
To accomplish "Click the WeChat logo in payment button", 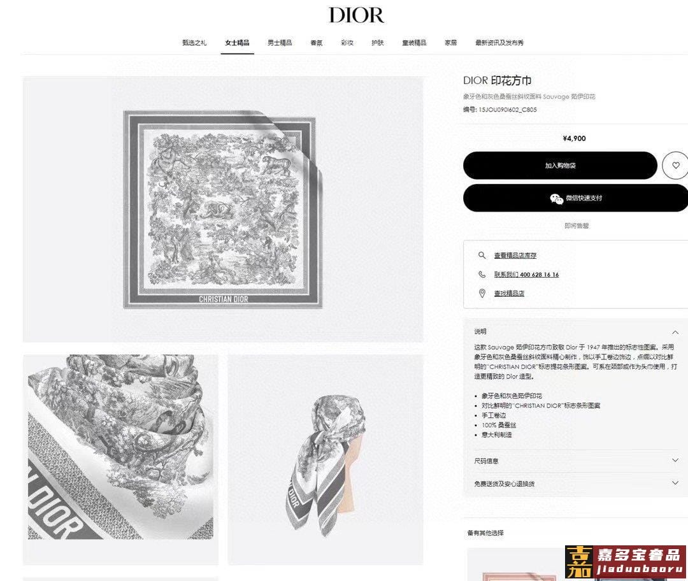I will 556,199.
